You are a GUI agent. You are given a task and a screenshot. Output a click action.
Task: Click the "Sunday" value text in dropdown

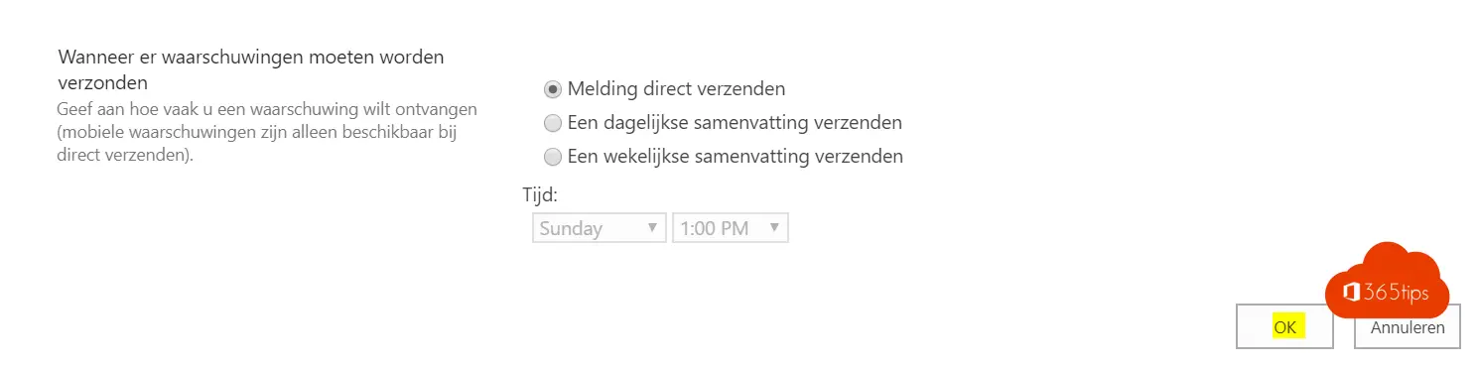tap(571, 228)
